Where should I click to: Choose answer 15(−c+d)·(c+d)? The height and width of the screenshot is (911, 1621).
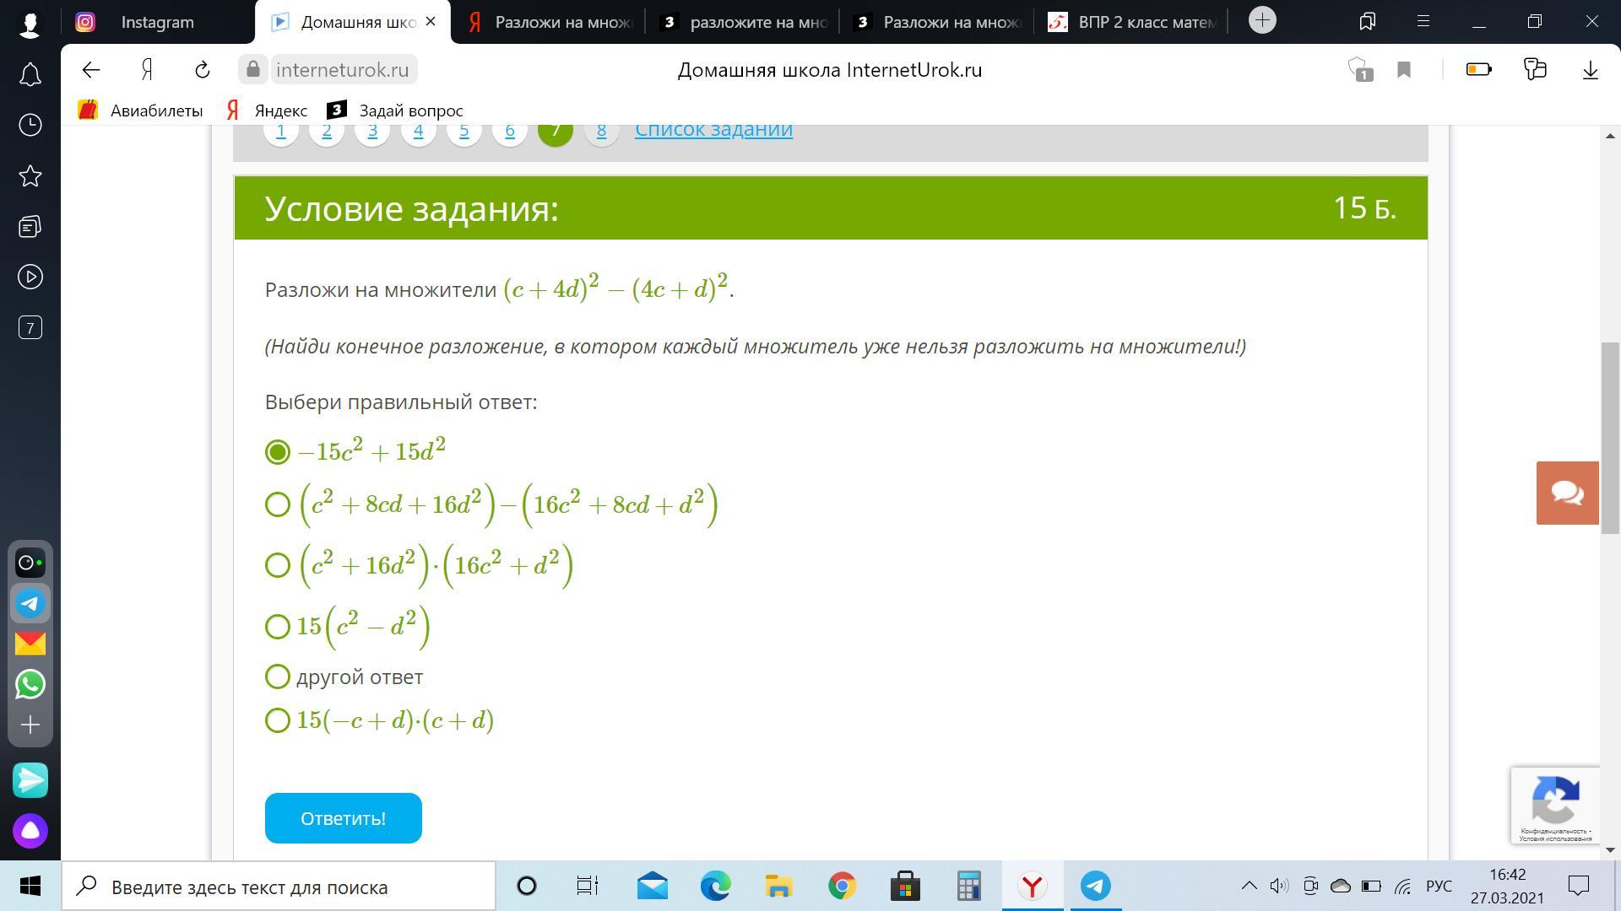[x=278, y=720]
